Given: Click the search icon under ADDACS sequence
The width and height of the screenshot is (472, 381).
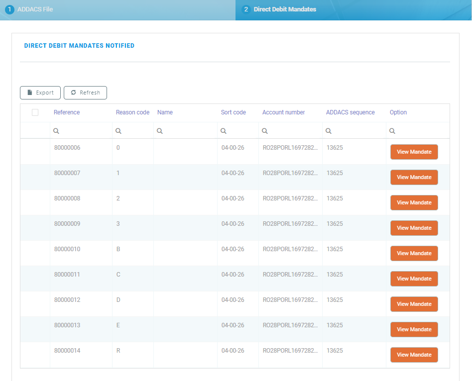Looking at the screenshot, I should (329, 131).
